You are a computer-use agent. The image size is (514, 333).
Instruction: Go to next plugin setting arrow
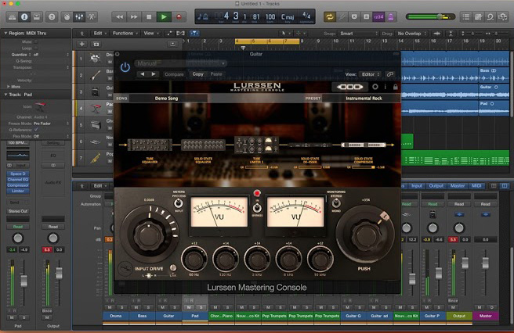click(153, 74)
